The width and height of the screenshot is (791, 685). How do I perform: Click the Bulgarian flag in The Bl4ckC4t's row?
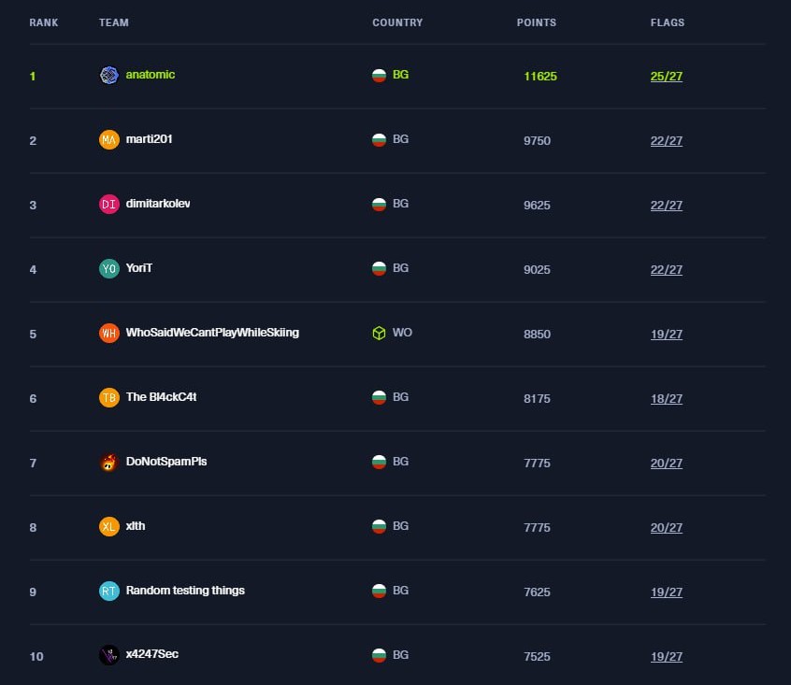pyautogui.click(x=379, y=398)
